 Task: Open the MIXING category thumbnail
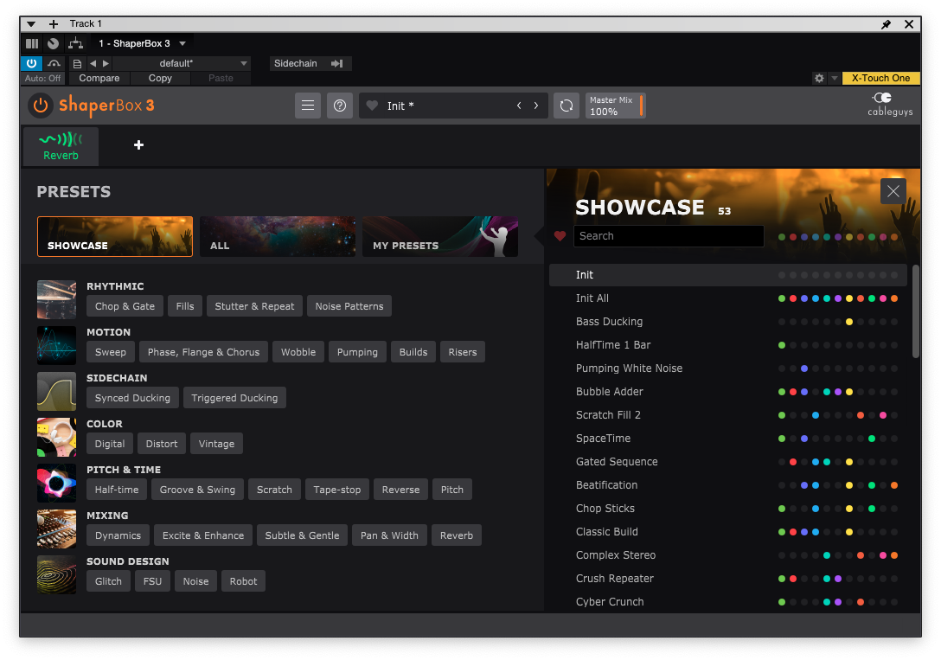[56, 529]
